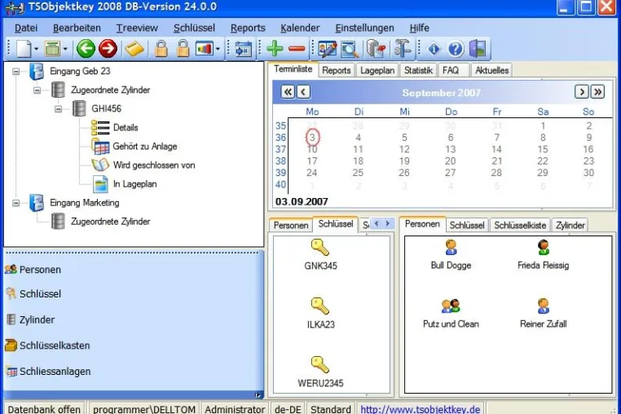Viewport: 621px width, 414px height.
Task: Collapse the Eingang Geb 23 tree node
Action: 15,72
